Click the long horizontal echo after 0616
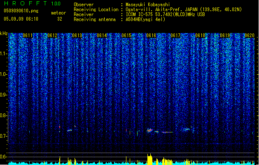The image size is (259, 165). 168,132
